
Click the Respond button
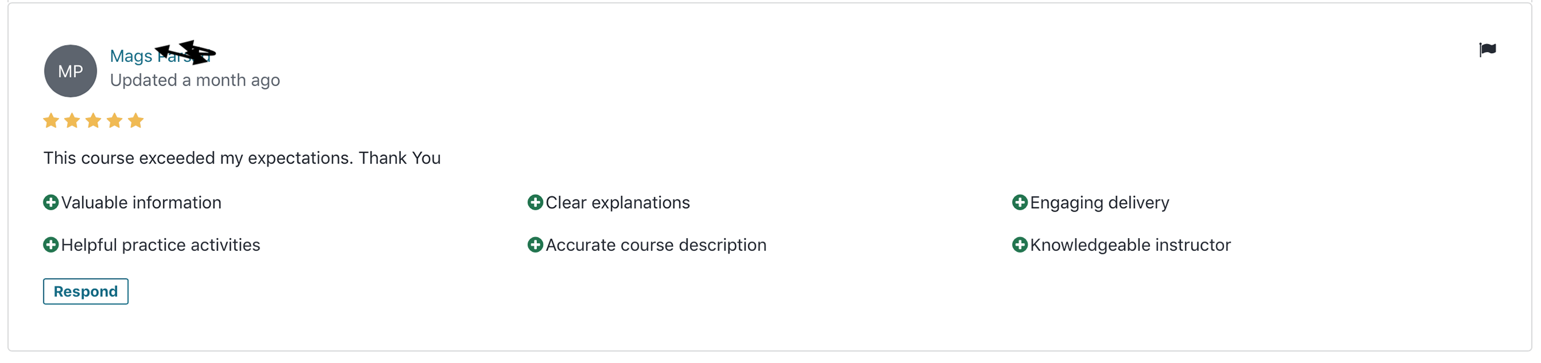point(86,291)
